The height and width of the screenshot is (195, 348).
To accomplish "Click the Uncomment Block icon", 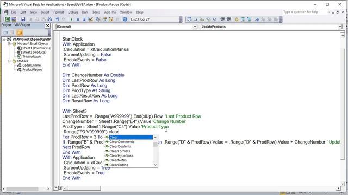I will [x=249, y=19].
